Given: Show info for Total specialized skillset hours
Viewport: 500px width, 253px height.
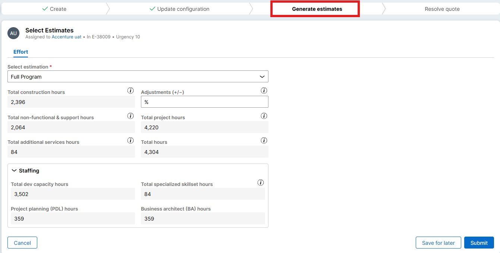Looking at the screenshot, I should click(x=261, y=183).
